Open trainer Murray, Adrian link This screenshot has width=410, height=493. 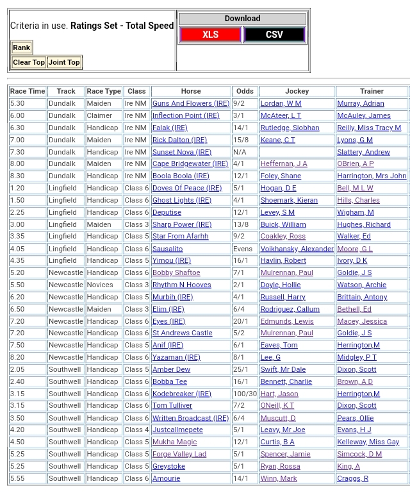coord(361,103)
